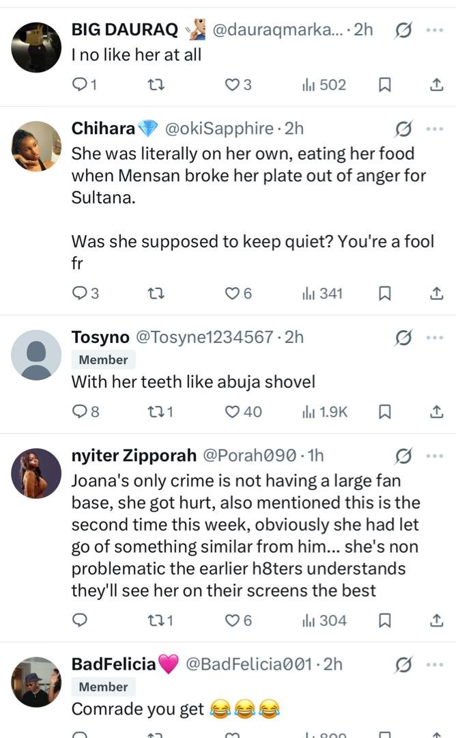Image resolution: width=456 pixels, height=738 pixels.
Task: Open more options menu on BadFelicia's tweet
Action: pos(434,664)
